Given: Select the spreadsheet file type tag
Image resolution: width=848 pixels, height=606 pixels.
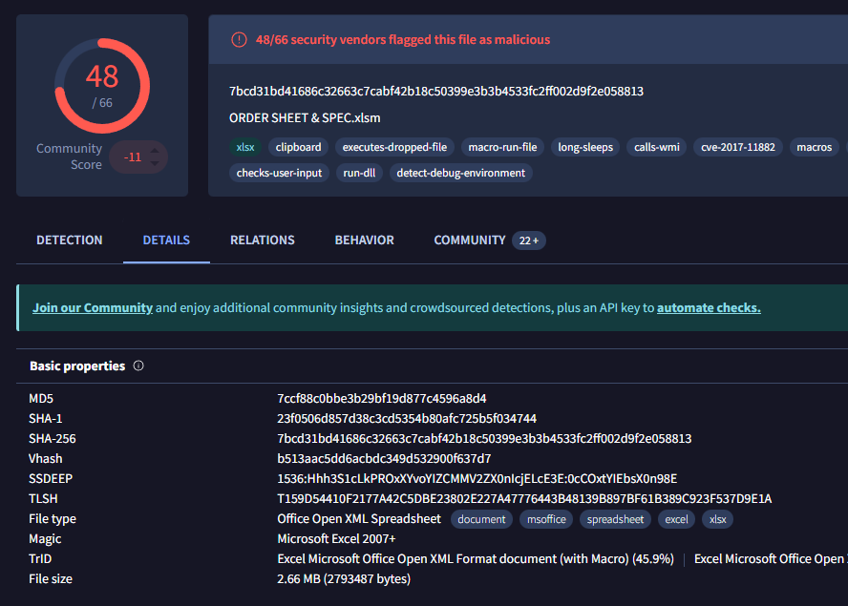Looking at the screenshot, I should 615,519.
